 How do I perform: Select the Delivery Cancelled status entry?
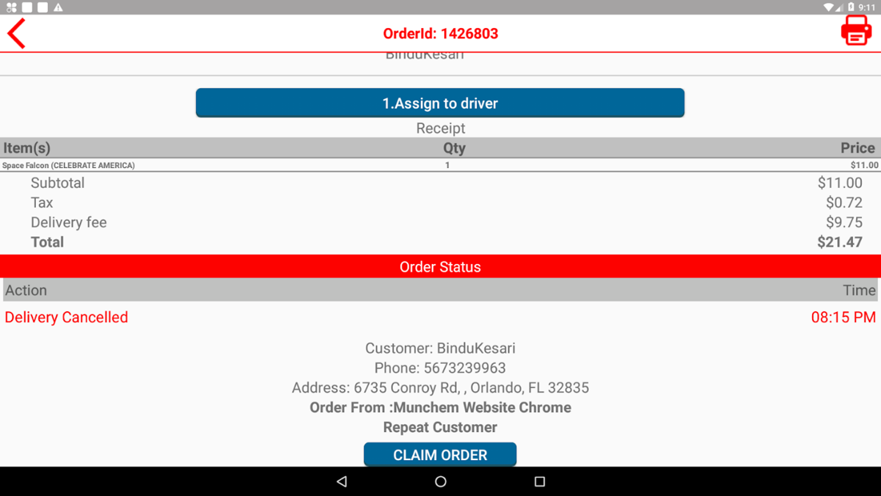point(66,317)
